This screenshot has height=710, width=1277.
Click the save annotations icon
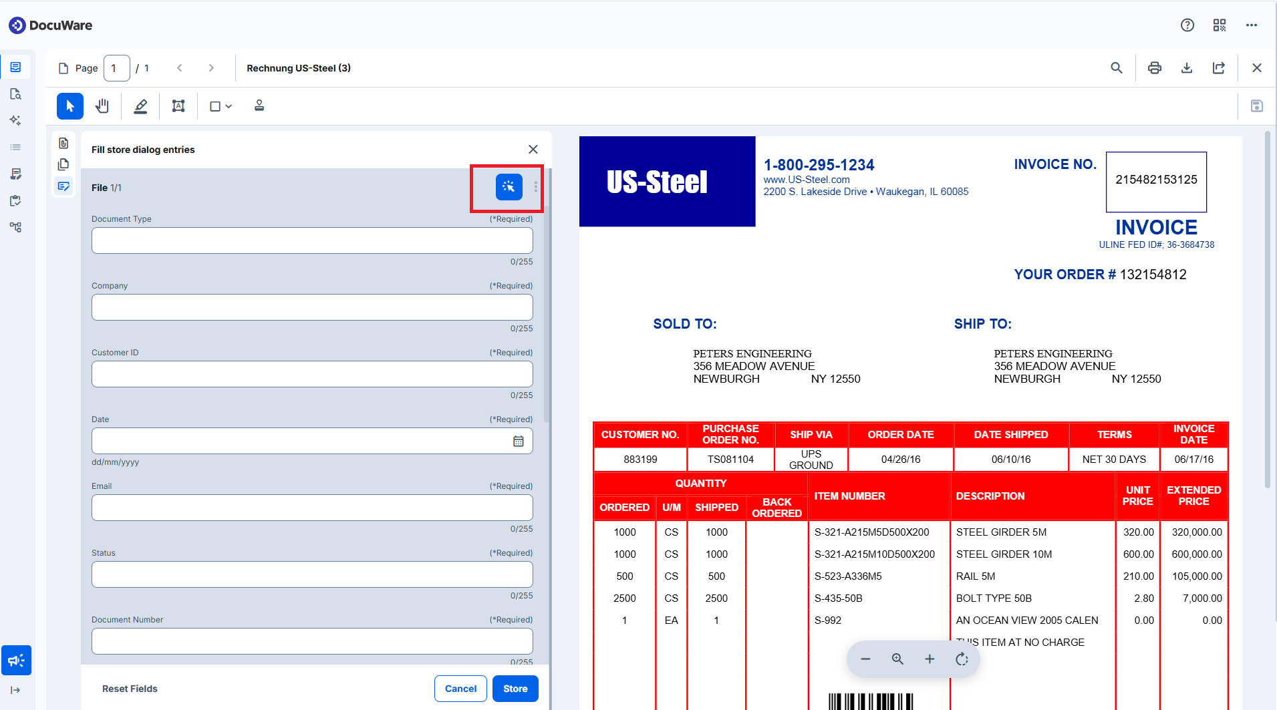click(1257, 106)
